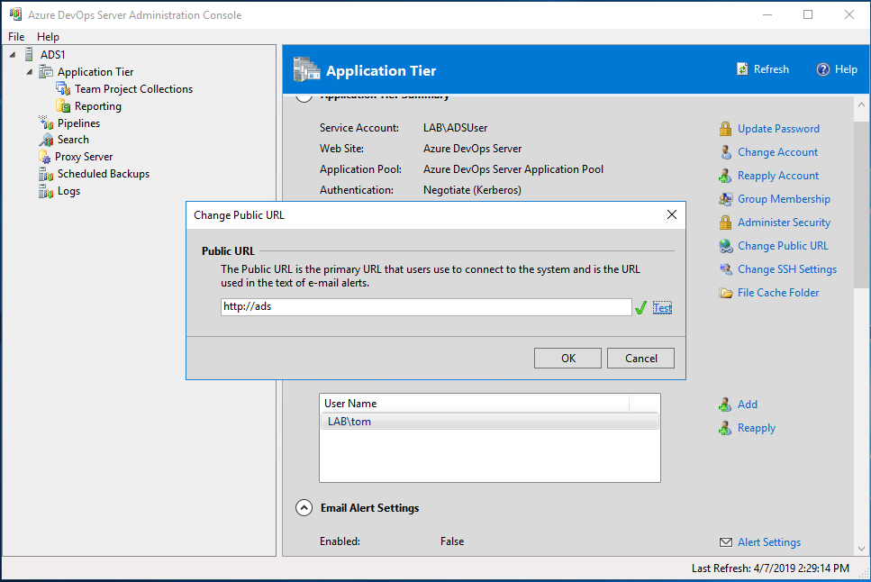This screenshot has height=582, width=871.
Task: Click the Group Membership icon
Action: (725, 199)
